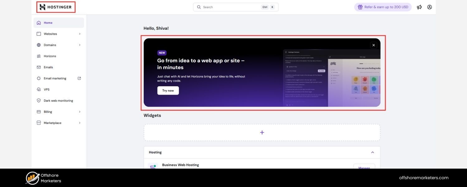This screenshot has height=187, width=467.
Task: Click Refer & earn up to 200 USD
Action: click(x=383, y=7)
